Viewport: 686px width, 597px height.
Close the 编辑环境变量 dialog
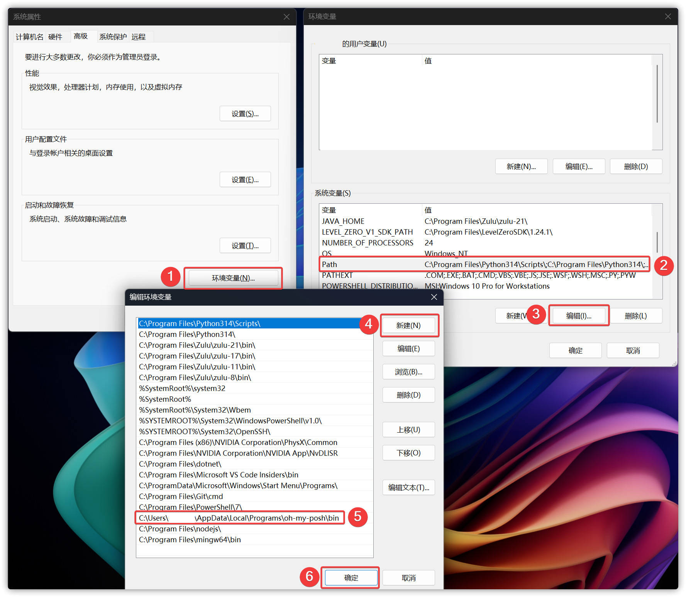coord(434,297)
